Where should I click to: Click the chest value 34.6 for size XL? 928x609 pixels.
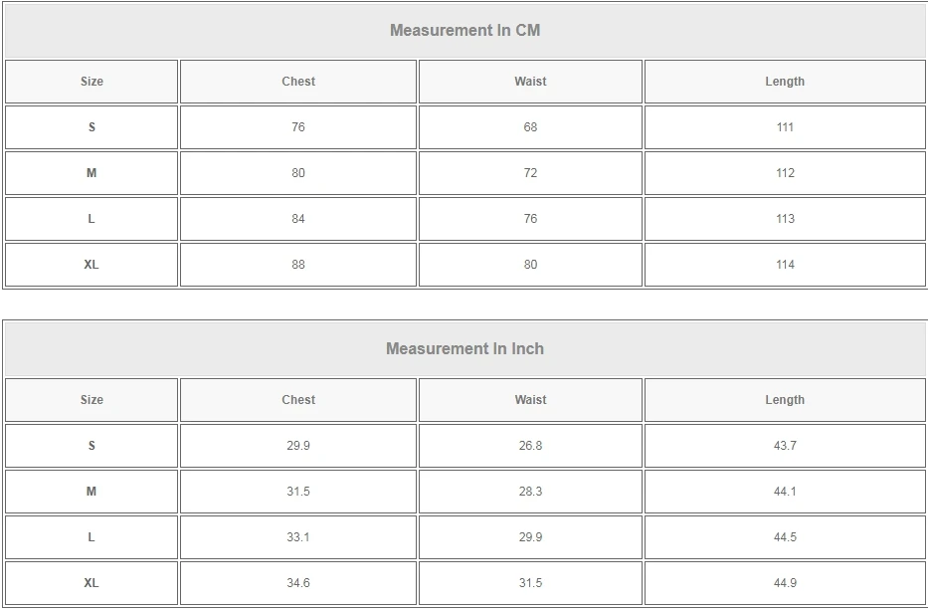298,583
